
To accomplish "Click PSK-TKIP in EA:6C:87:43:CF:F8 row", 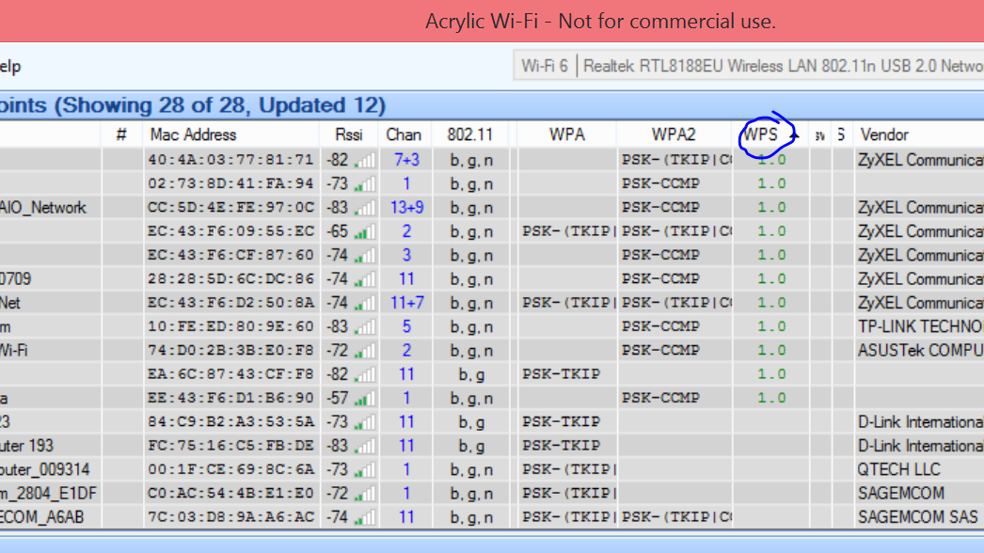I will 561,374.
